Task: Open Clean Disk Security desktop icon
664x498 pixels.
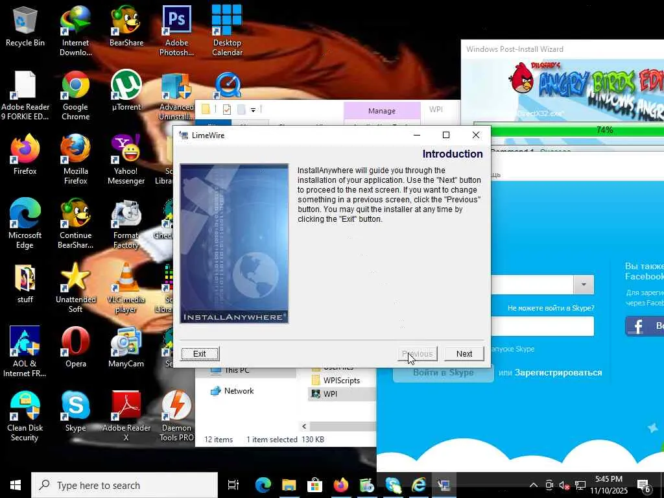Action: click(25, 416)
